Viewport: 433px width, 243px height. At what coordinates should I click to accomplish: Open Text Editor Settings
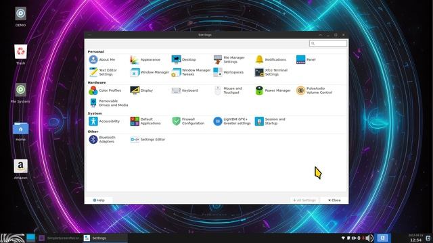(x=103, y=72)
